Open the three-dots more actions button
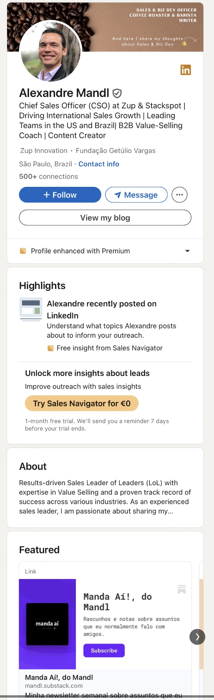 point(179,195)
